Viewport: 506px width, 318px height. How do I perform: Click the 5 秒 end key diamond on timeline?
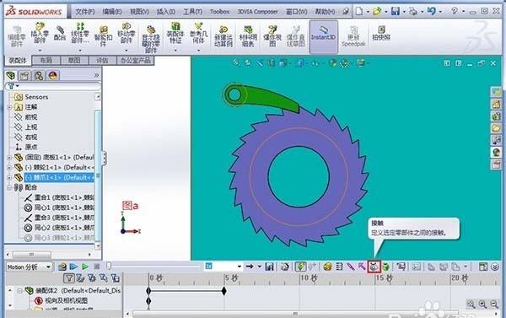click(224, 291)
